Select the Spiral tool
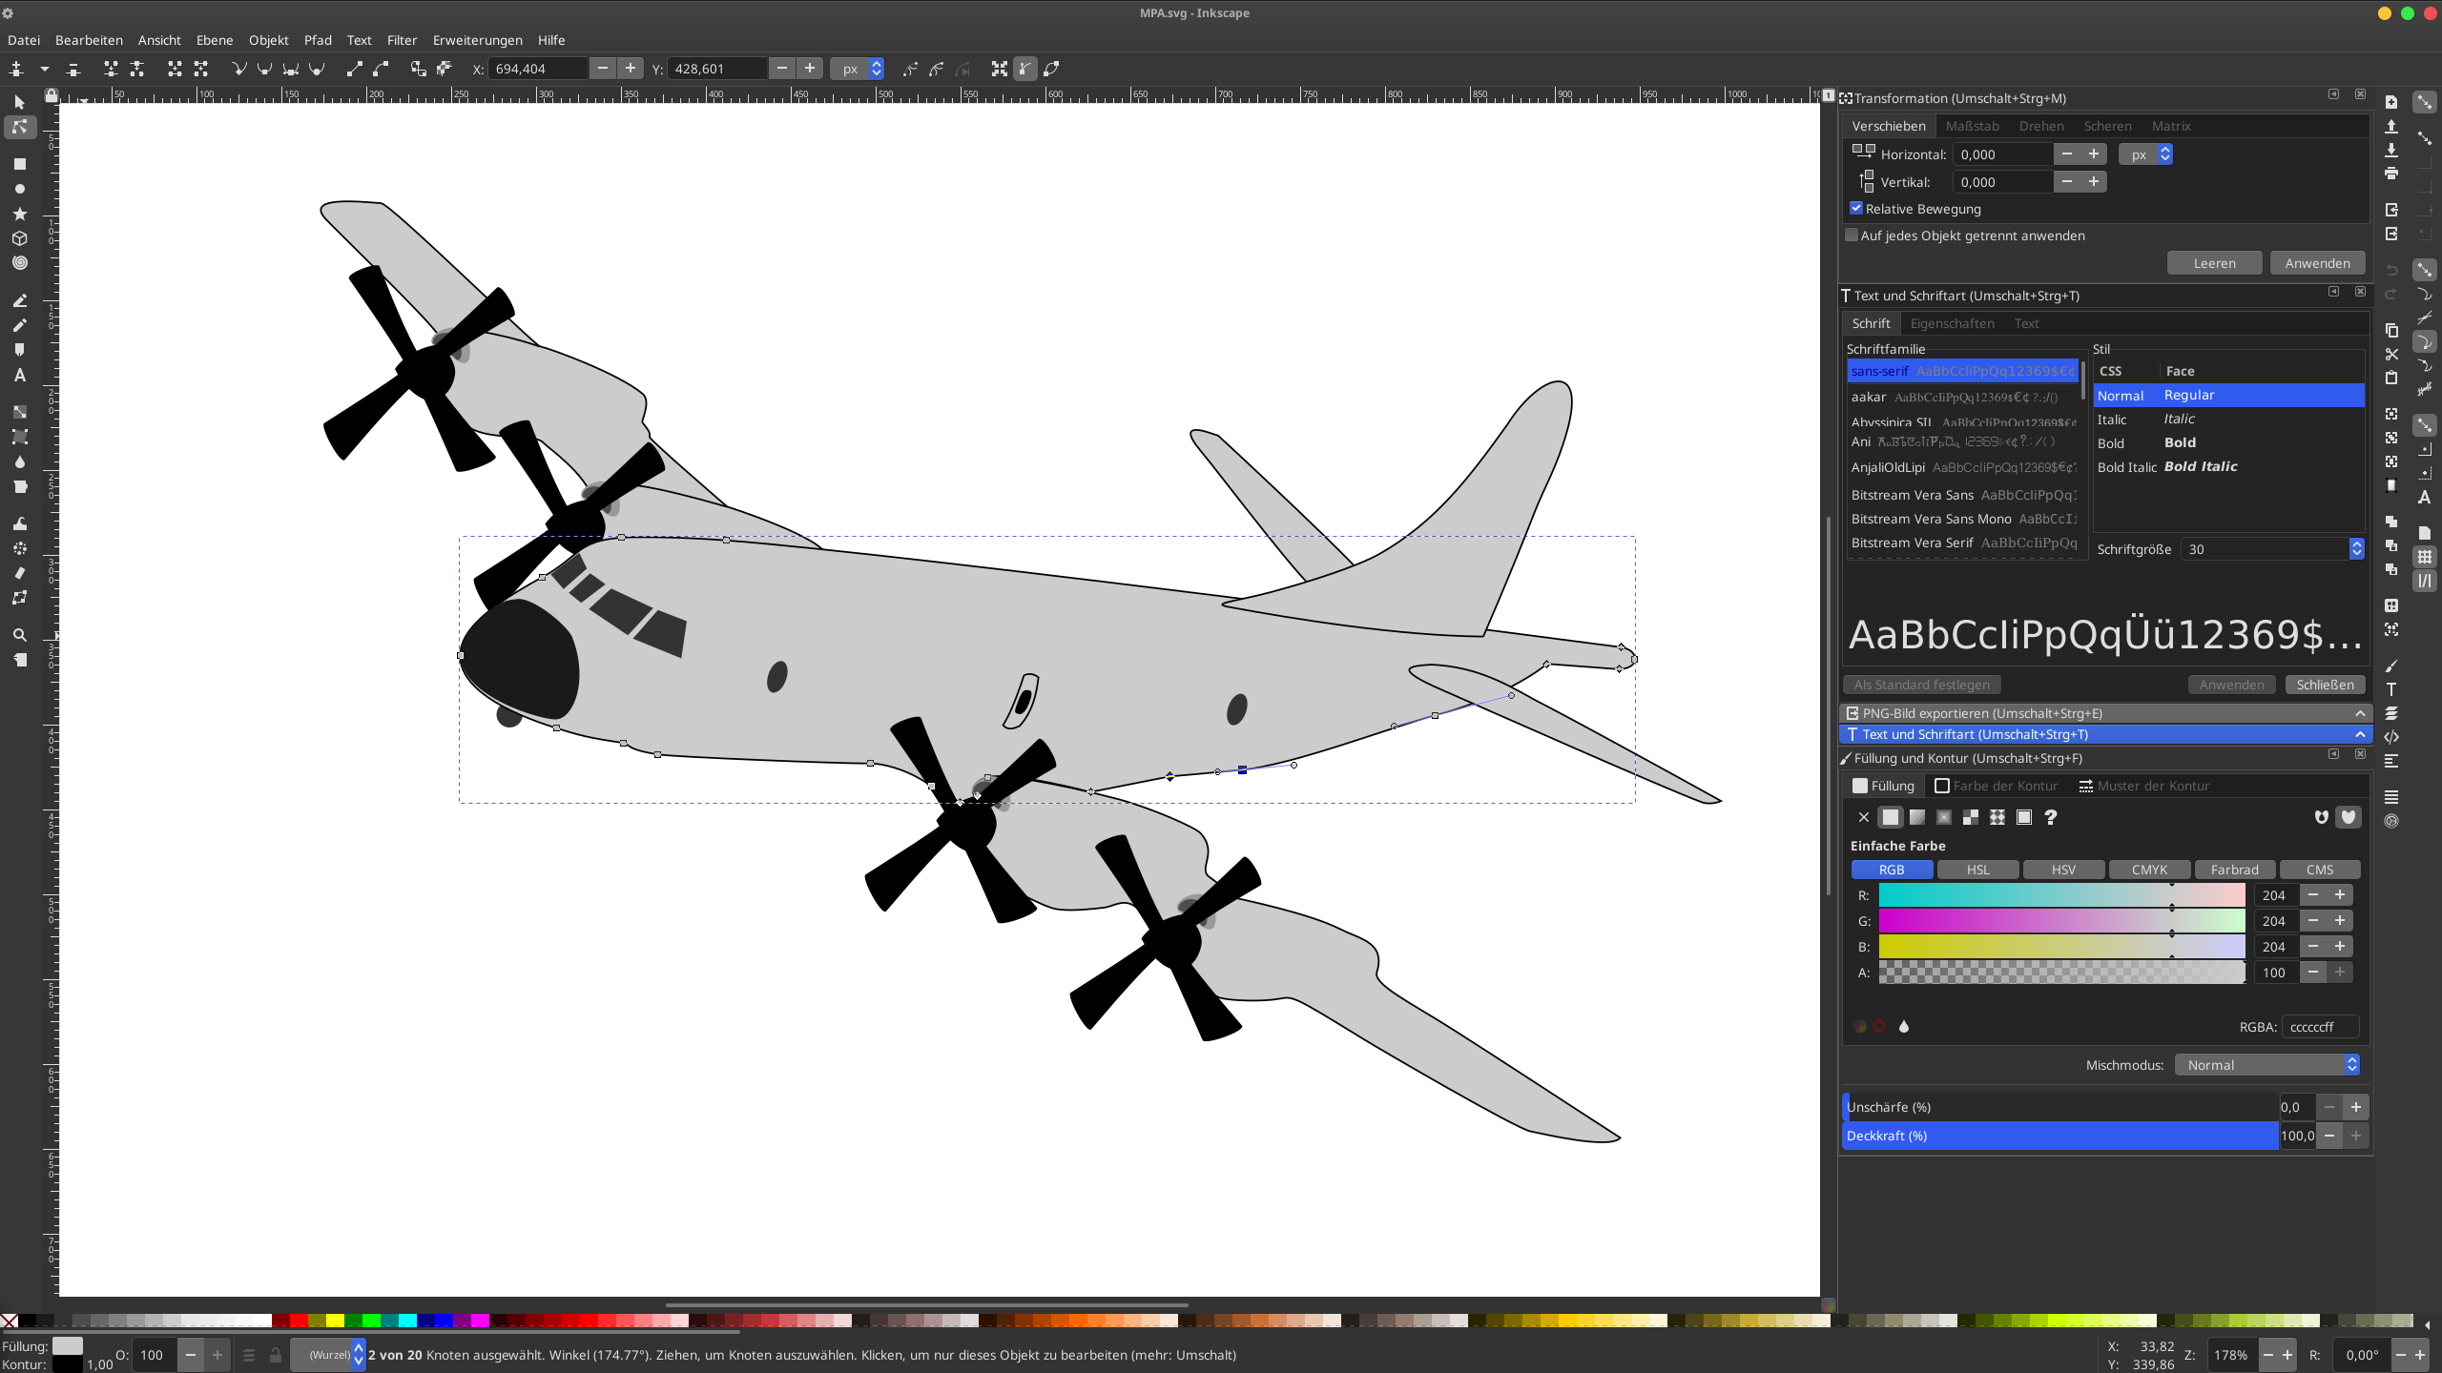The height and width of the screenshot is (1373, 2442). (x=19, y=263)
